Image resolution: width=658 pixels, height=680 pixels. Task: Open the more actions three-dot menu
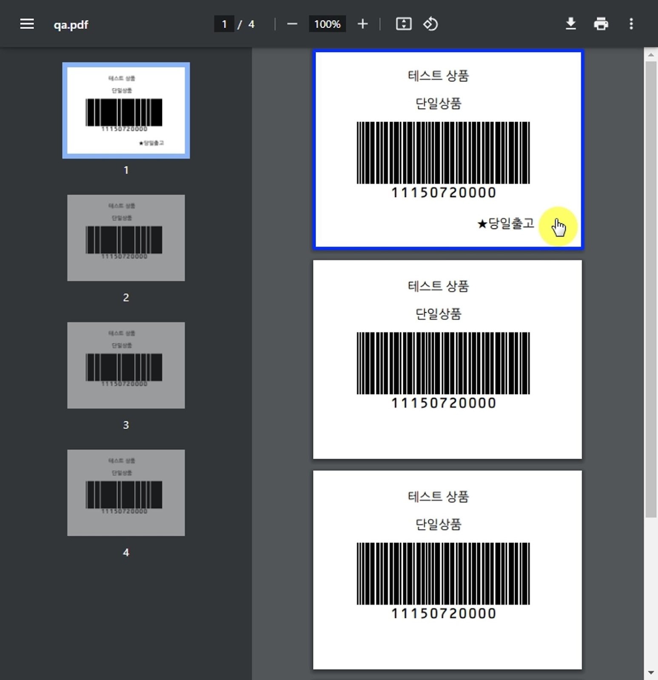pyautogui.click(x=631, y=24)
